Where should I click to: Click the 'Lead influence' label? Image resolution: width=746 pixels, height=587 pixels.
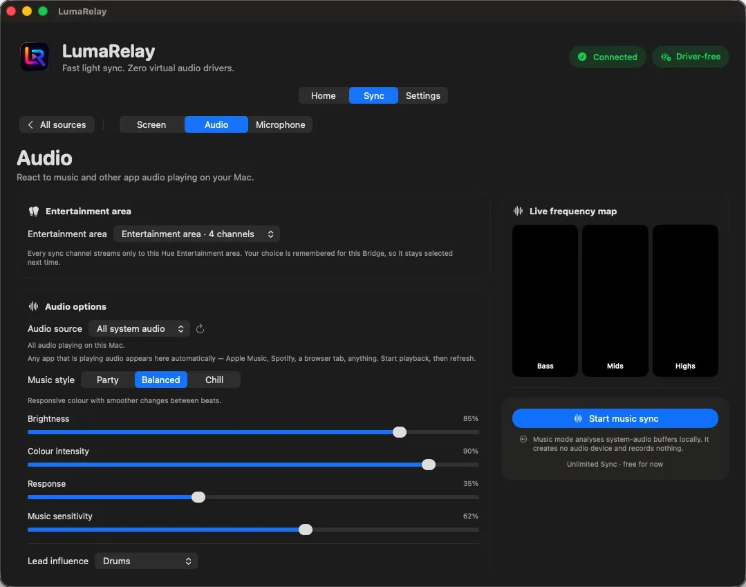click(x=58, y=561)
